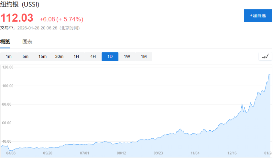Switch to the 概览 tab
Image resolution: width=273 pixels, height=162 pixels.
(x=5, y=42)
